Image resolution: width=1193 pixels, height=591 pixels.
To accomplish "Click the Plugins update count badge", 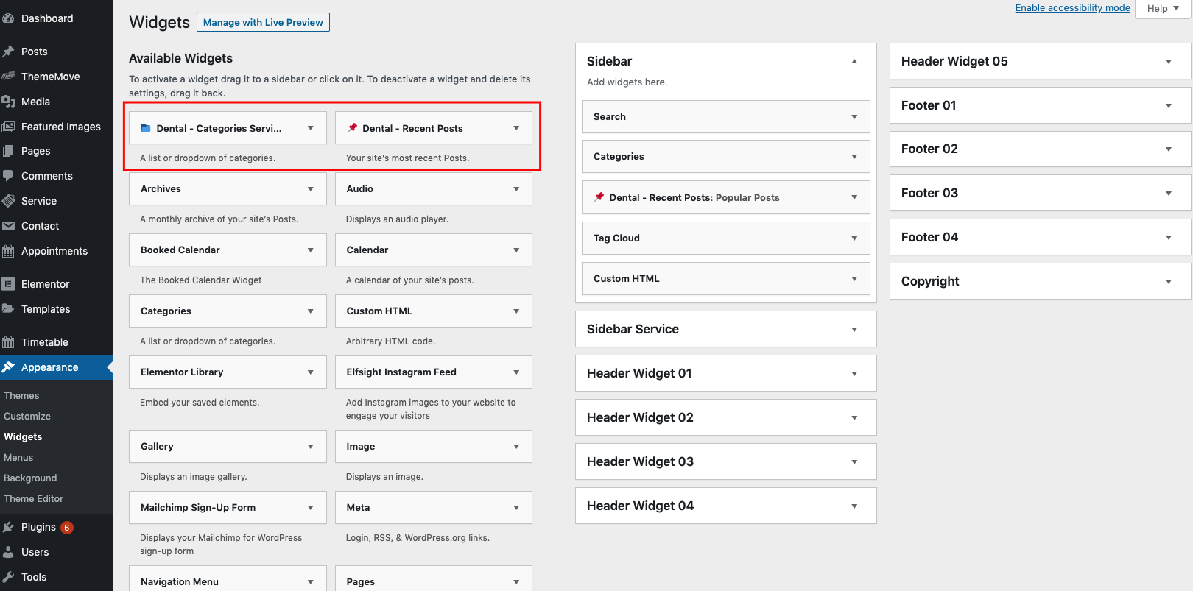I will point(67,527).
